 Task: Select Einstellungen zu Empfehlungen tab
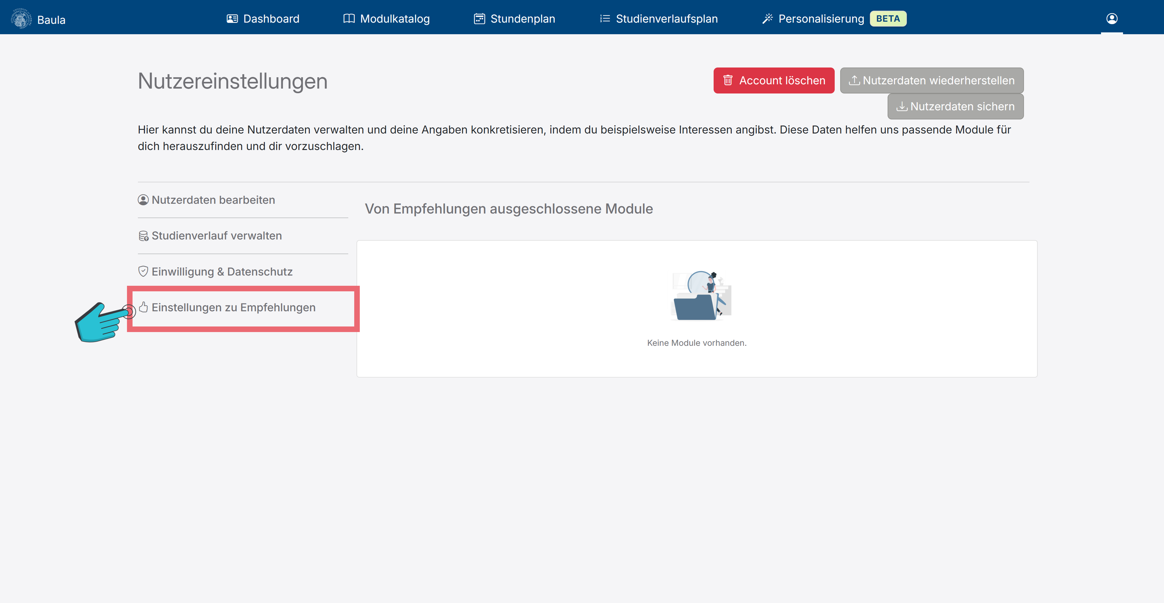click(x=243, y=308)
